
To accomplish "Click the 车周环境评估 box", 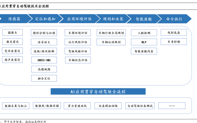I will (x=78, y=33).
